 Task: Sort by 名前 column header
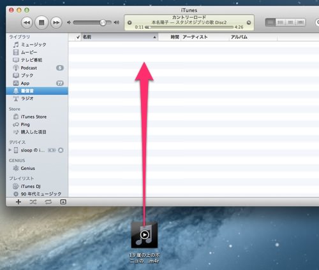[x=120, y=37]
